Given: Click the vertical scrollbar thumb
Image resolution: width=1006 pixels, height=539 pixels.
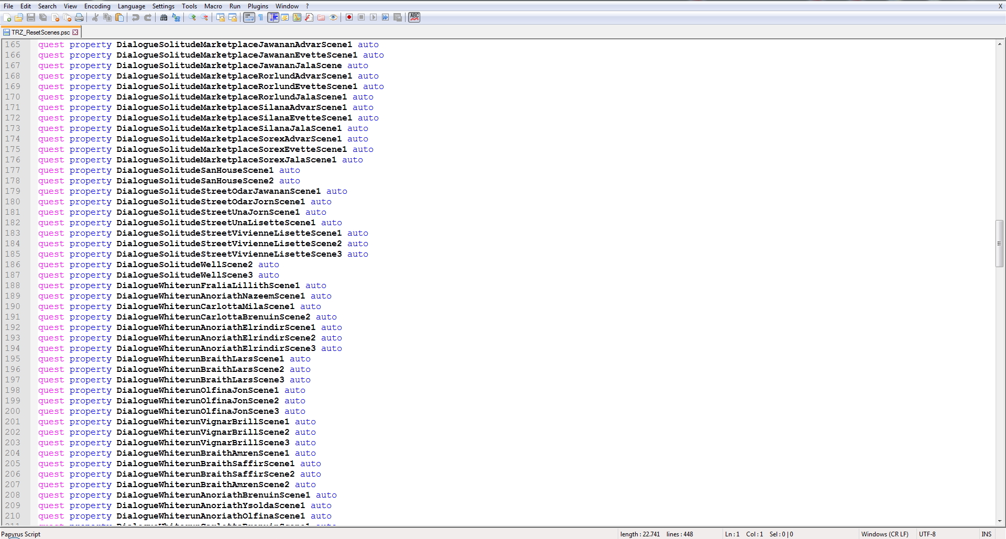Looking at the screenshot, I should [1000, 244].
